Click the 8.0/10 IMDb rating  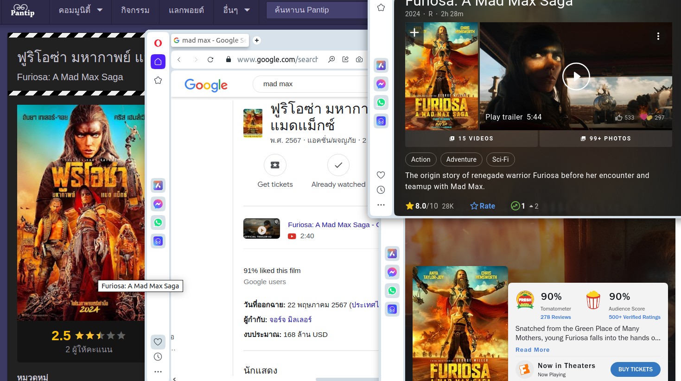[x=429, y=206]
